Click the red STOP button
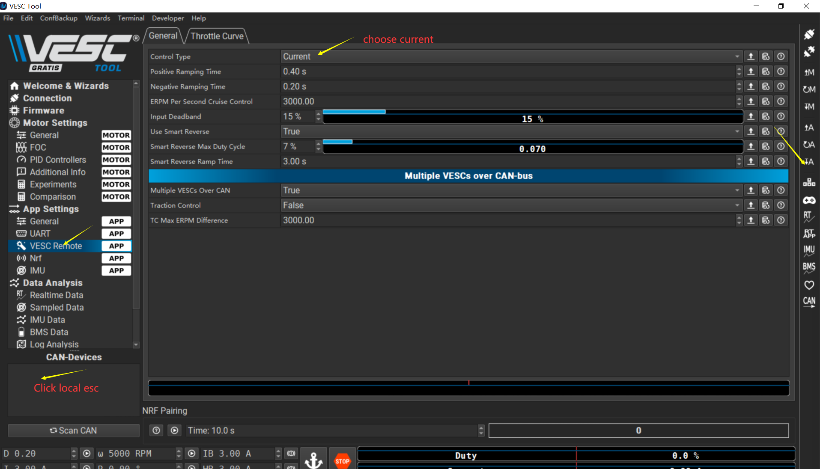Image resolution: width=820 pixels, height=469 pixels. tap(342, 461)
